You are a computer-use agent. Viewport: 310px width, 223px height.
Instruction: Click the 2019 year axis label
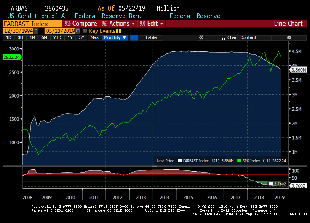(279, 197)
